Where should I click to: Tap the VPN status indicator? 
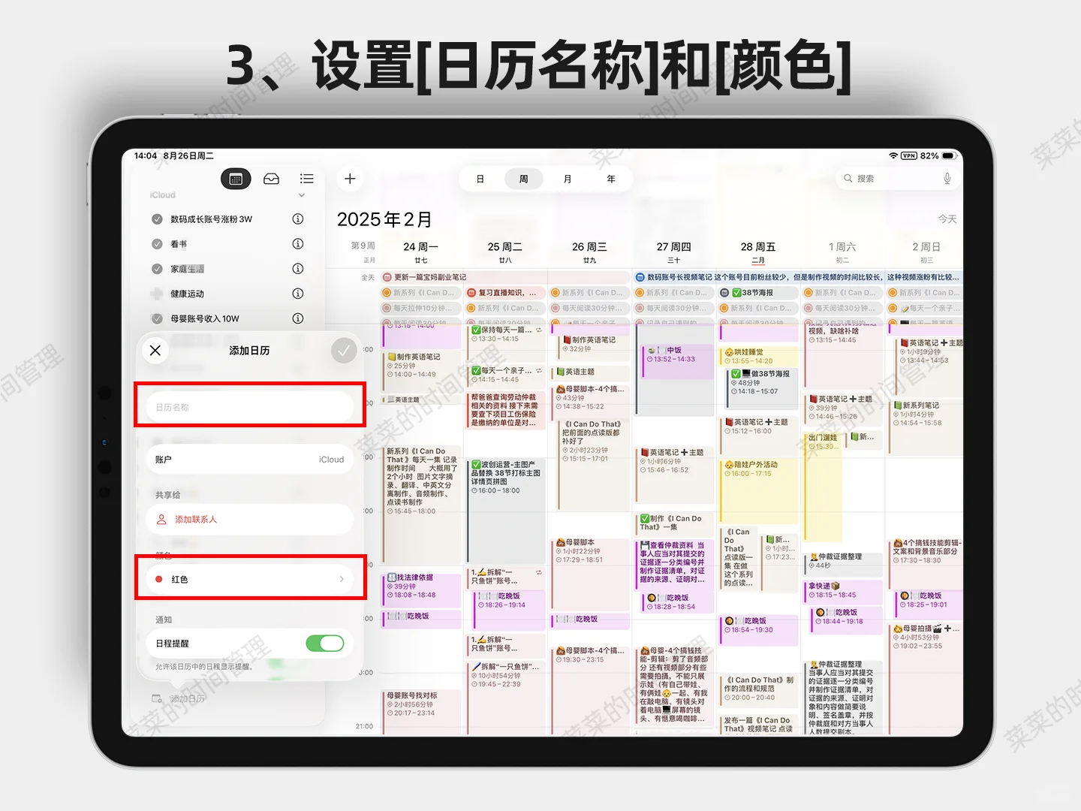[x=909, y=156]
